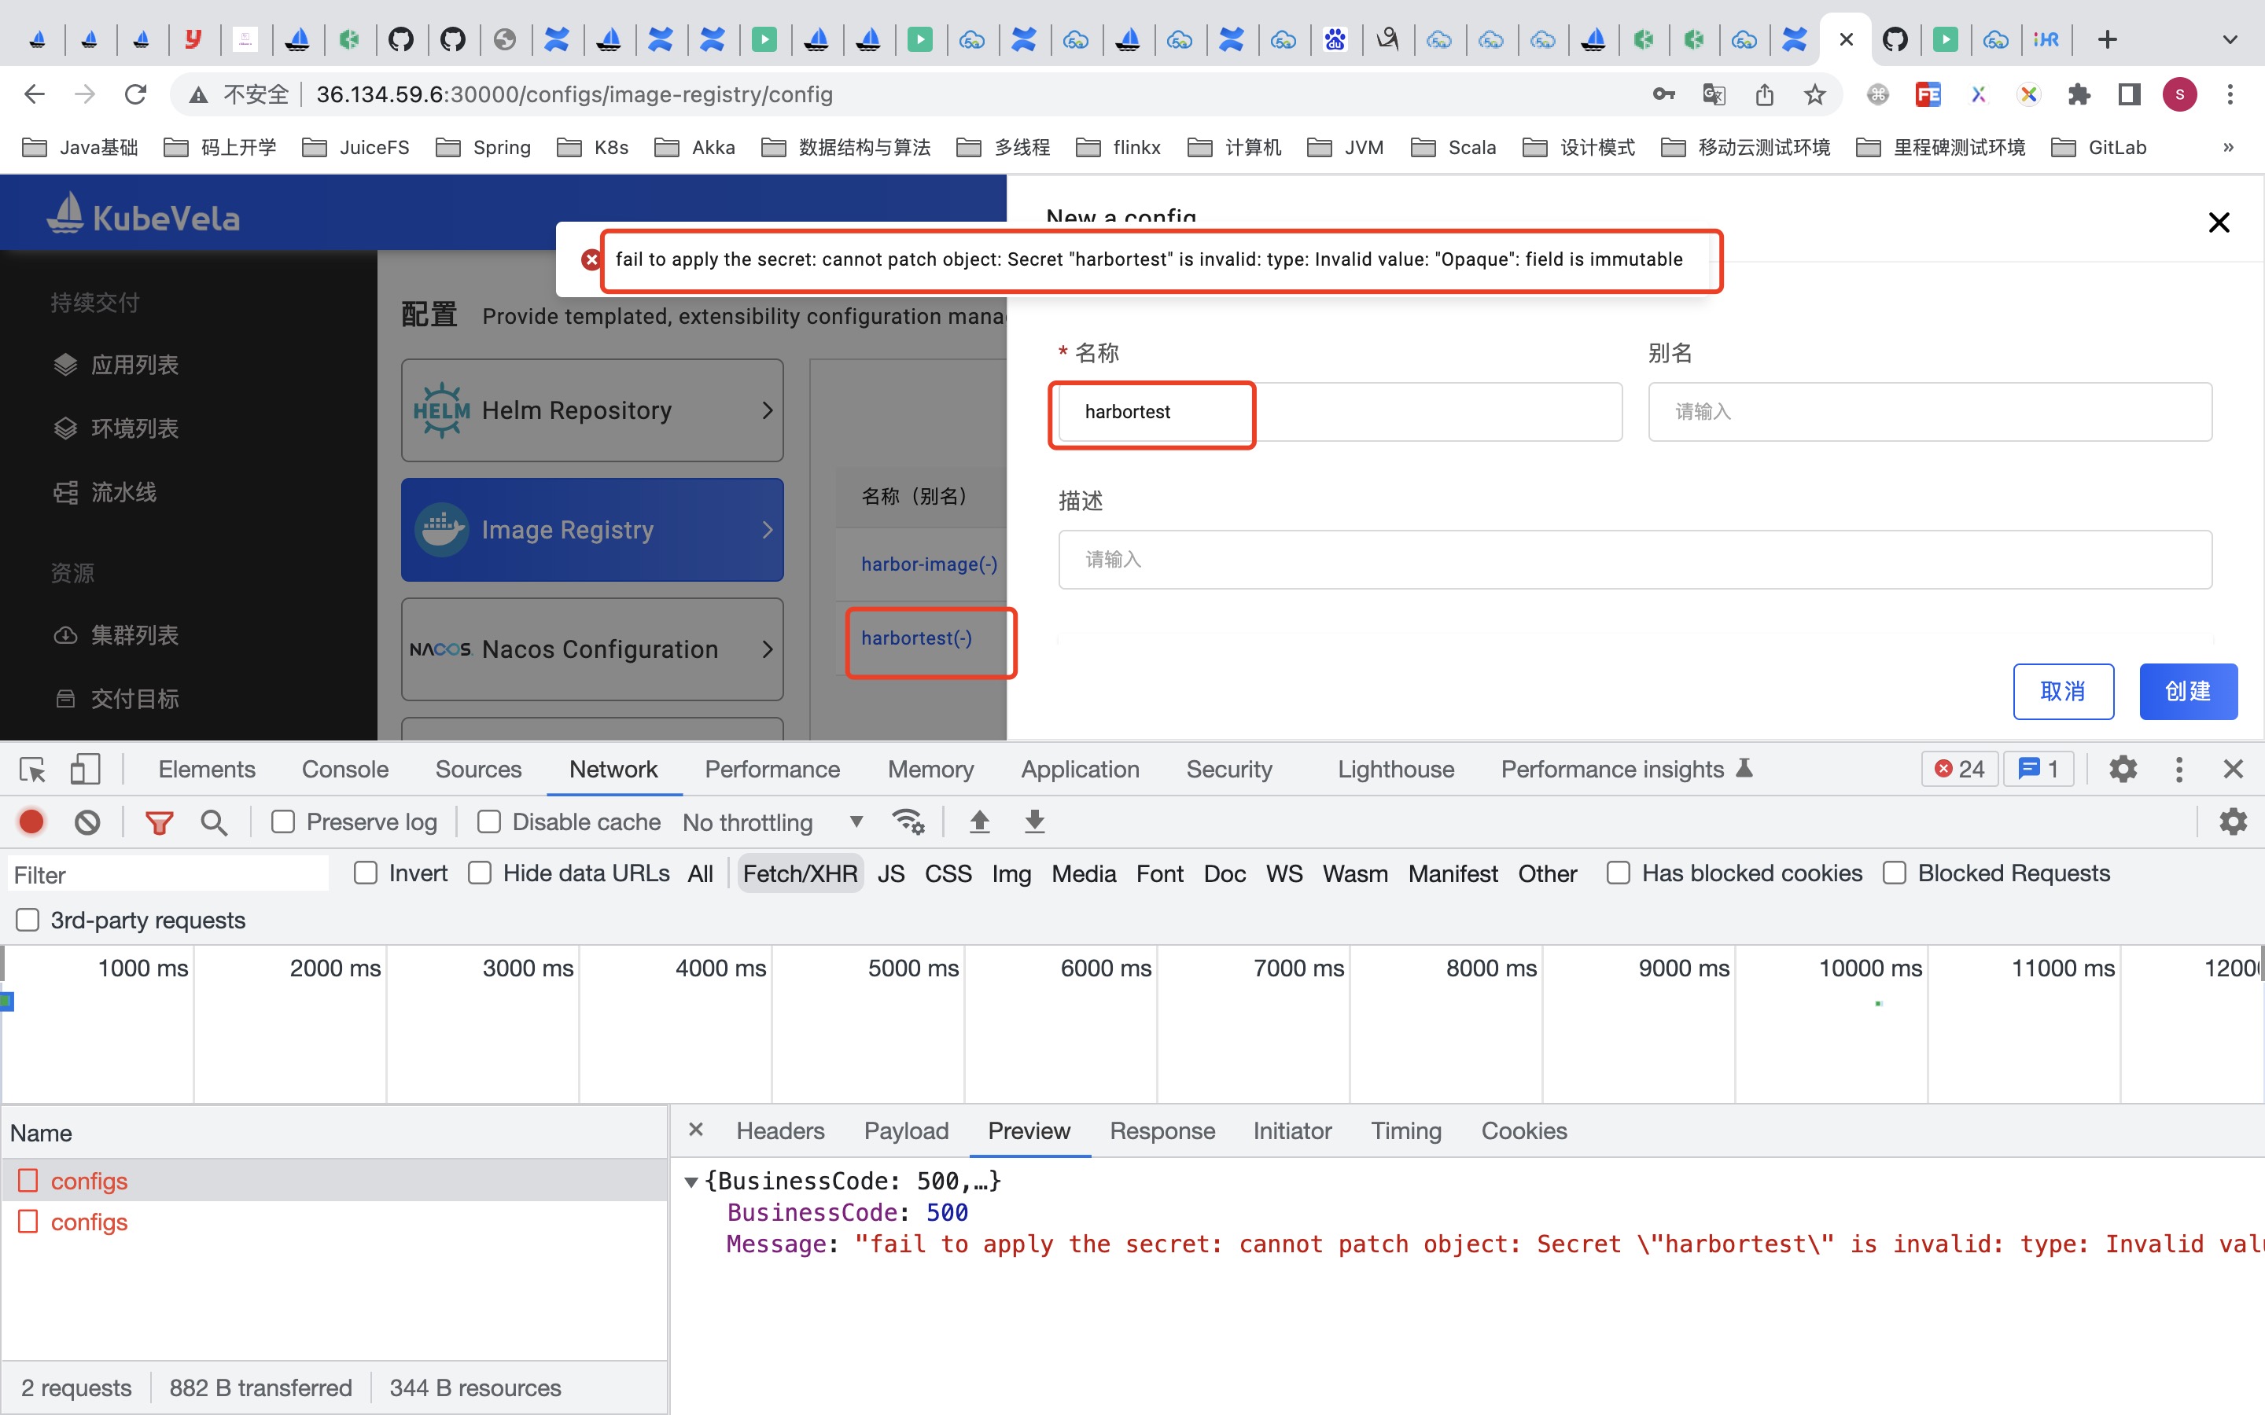Open the Helm Repository configuration card
Image resolution: width=2265 pixels, height=1415 pixels.
(591, 410)
